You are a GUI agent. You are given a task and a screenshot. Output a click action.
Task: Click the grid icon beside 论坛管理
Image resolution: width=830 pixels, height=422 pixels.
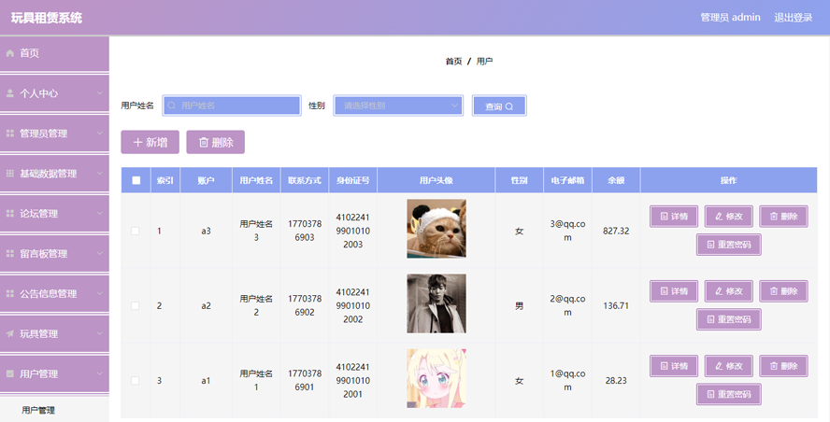[x=9, y=214]
